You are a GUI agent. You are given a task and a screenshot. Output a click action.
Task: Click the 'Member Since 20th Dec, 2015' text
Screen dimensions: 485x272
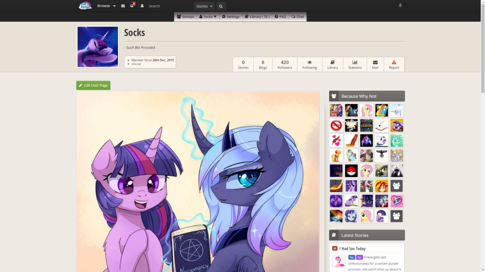pyautogui.click(x=153, y=60)
